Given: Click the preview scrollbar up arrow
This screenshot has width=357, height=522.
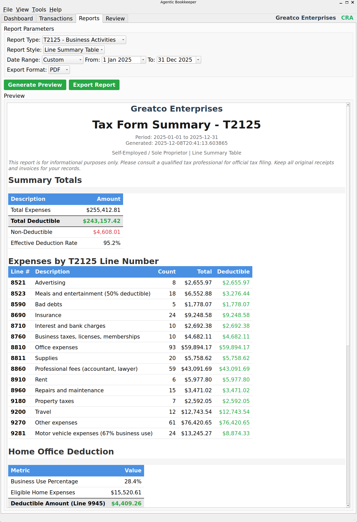Looking at the screenshot, I should pyautogui.click(x=348, y=105).
